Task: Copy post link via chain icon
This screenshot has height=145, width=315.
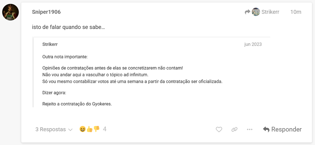Action: pos(234,130)
